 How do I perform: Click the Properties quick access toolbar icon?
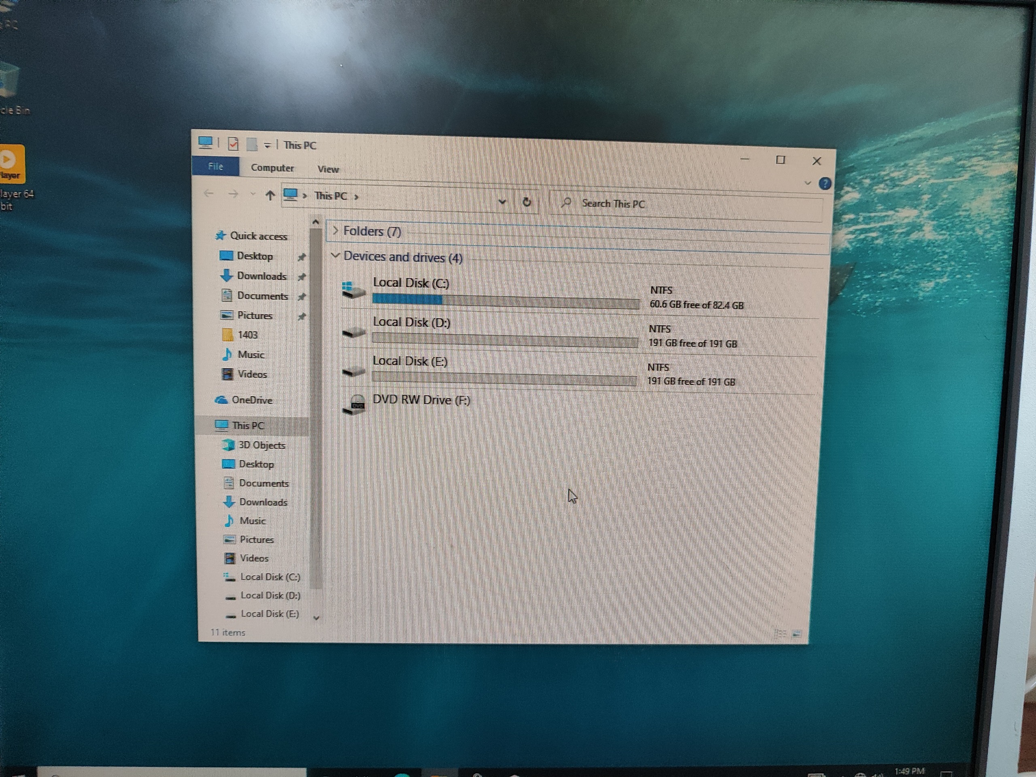233,144
